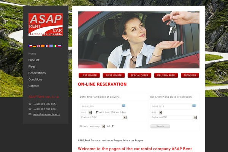
Task: Focus the delivery date input field
Action: tap(101, 106)
